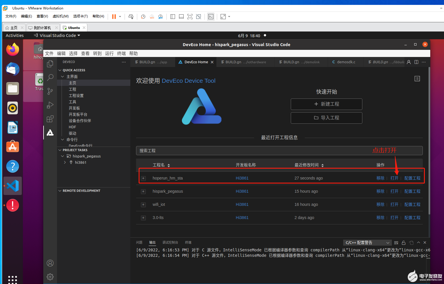Click the DEVECO panel more actions ellipsis
Screen dimensions: 444x284
124,62
